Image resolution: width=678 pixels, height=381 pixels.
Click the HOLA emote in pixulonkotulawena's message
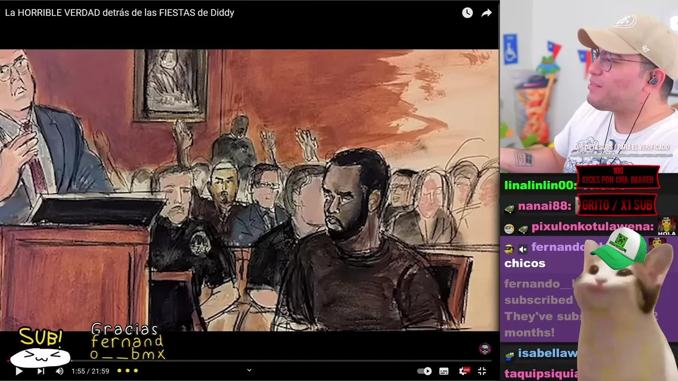(666, 226)
